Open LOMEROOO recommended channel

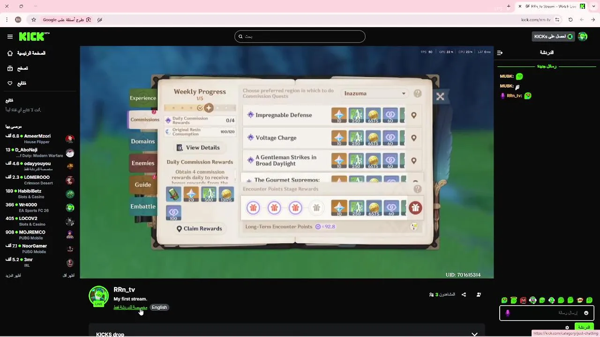point(40,180)
